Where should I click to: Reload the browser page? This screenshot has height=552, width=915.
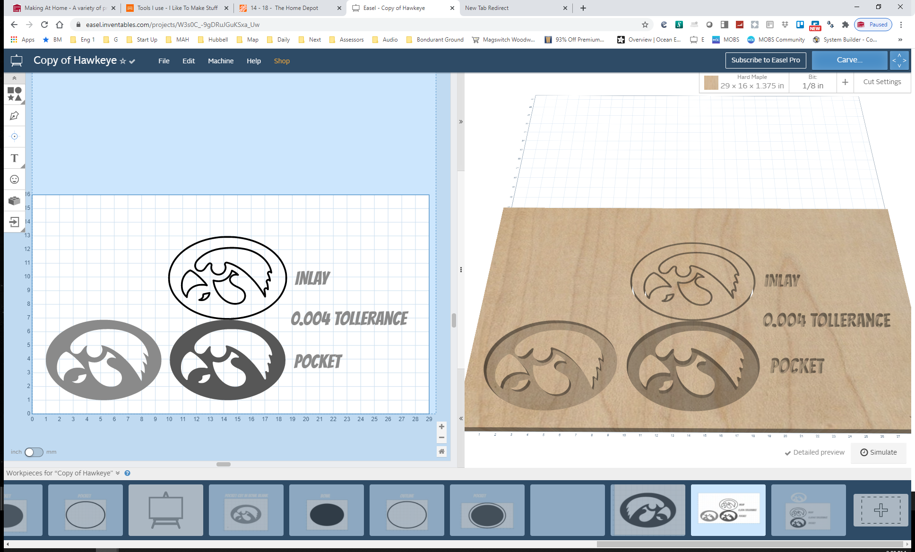click(44, 25)
